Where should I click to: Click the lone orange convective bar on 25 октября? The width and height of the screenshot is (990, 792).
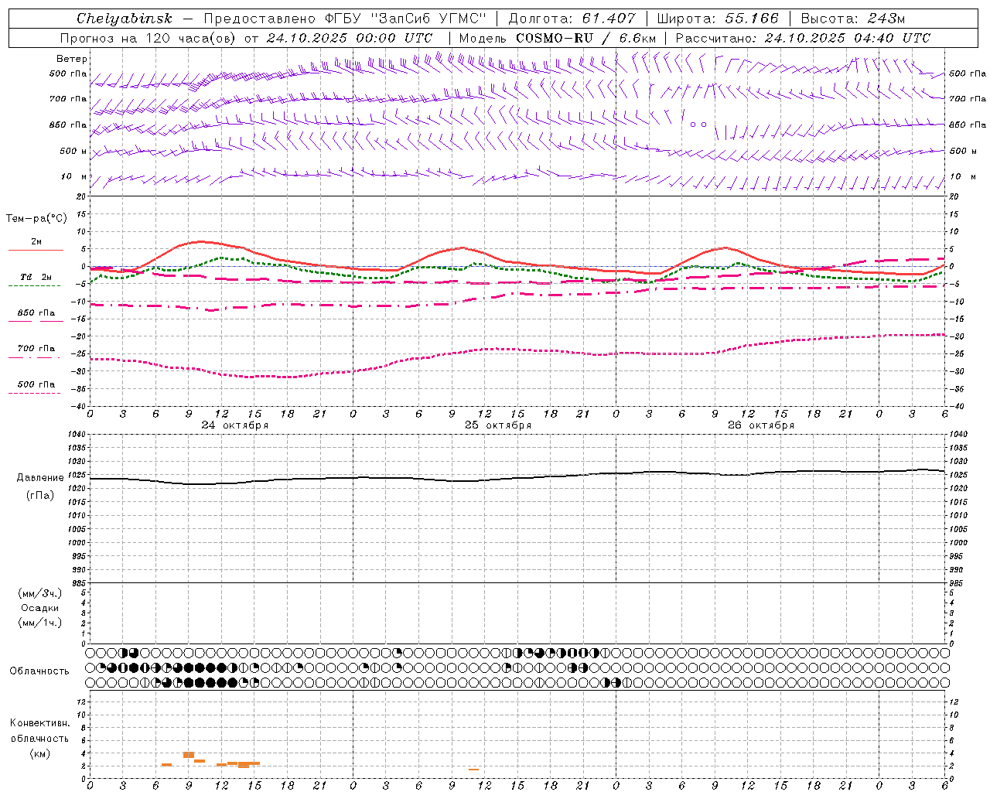(474, 770)
